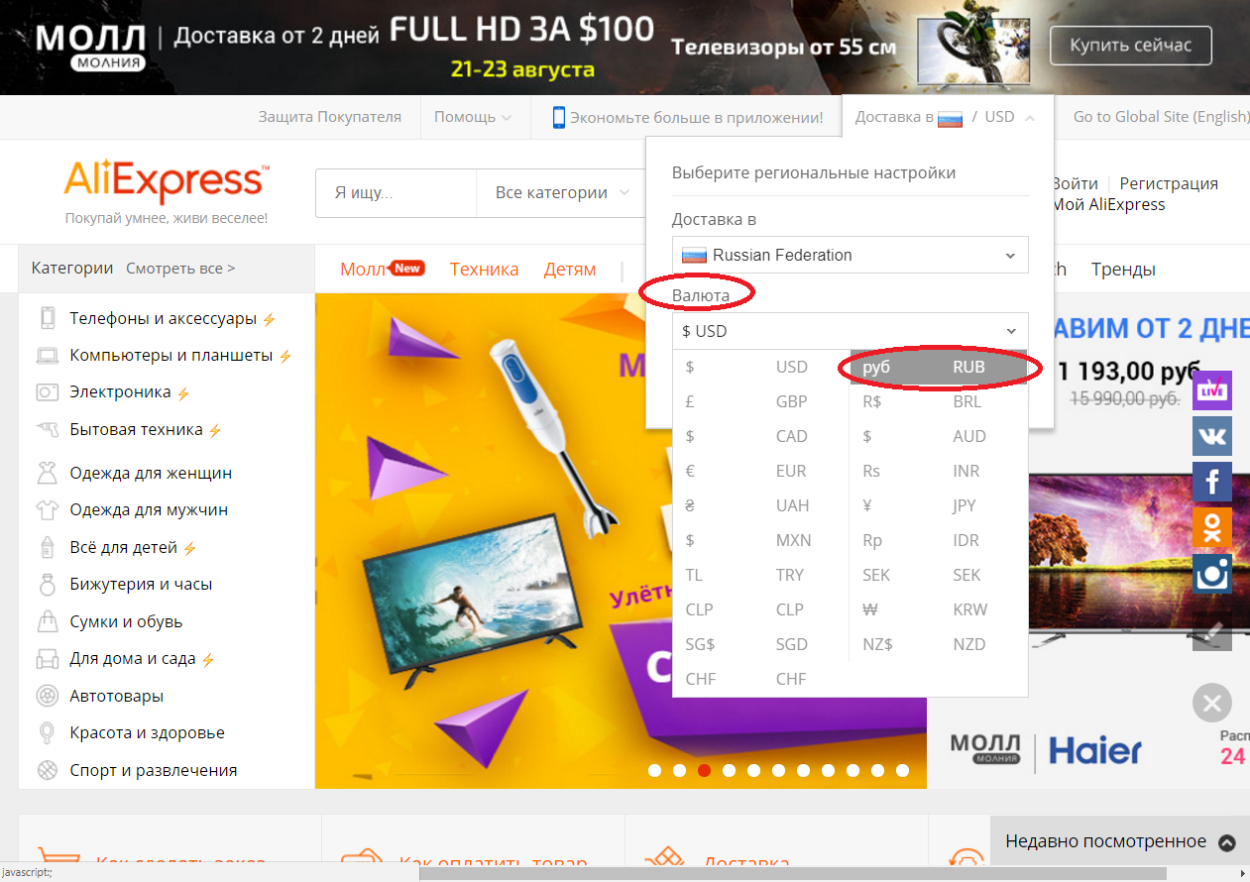This screenshot has width=1250, height=882.
Task: Open Автотовары category
Action: pyautogui.click(x=116, y=696)
